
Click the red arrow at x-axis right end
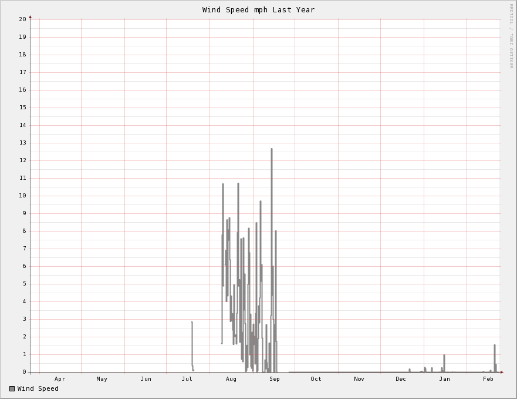tap(502, 372)
